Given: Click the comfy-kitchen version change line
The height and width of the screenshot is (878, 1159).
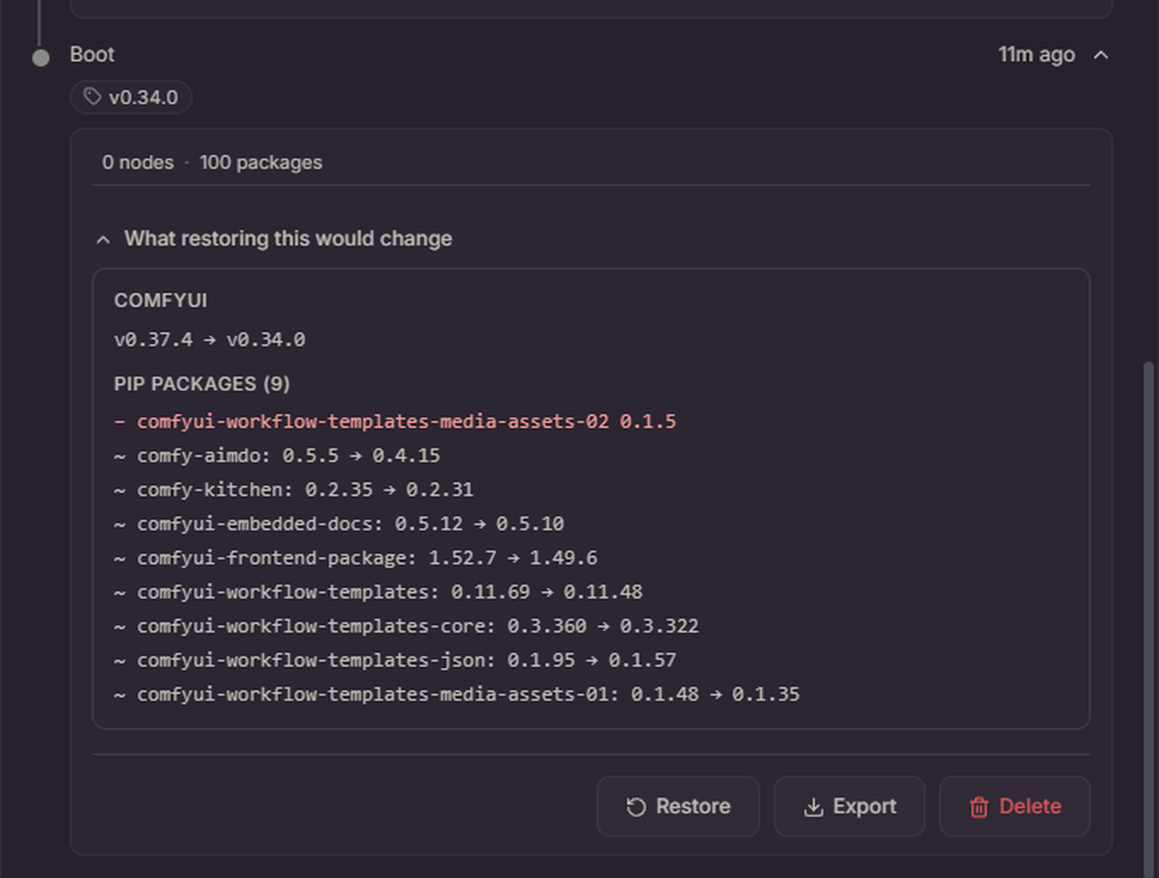Looking at the screenshot, I should point(293,490).
